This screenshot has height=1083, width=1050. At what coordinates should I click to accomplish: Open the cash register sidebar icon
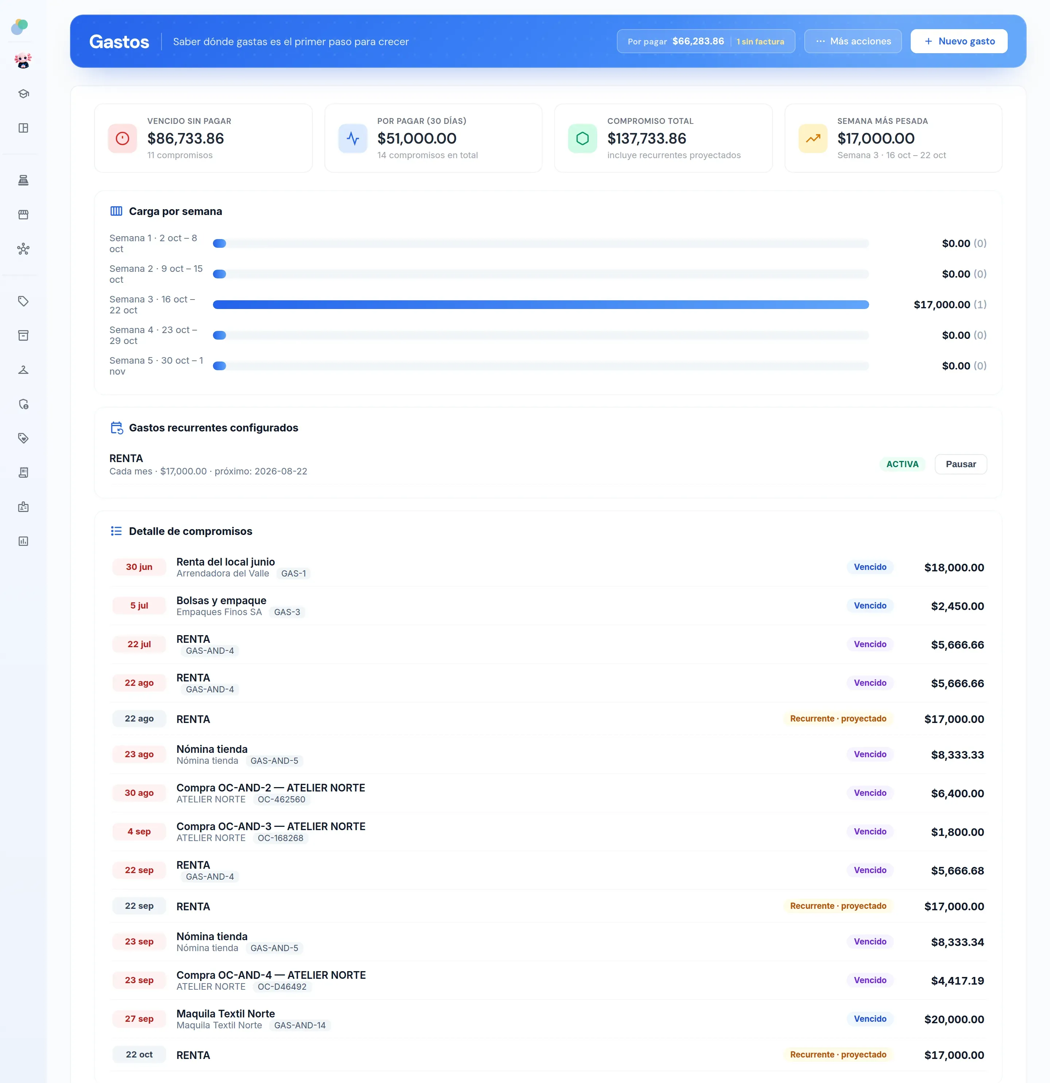(23, 180)
